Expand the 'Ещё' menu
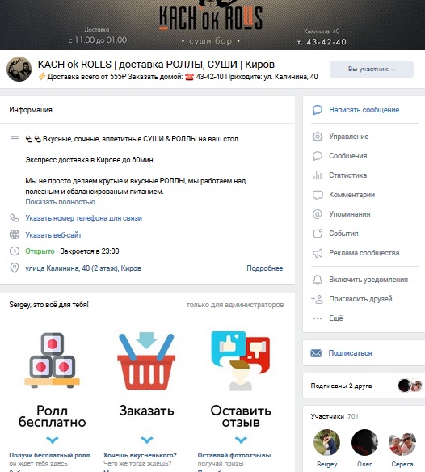The width and height of the screenshot is (425, 472). (335, 318)
